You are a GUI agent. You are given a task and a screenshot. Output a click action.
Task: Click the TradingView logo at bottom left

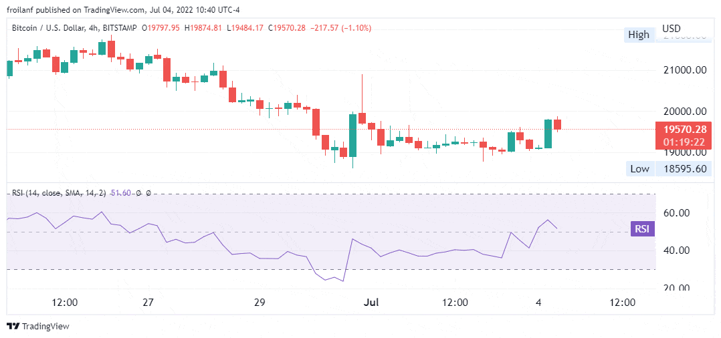(38, 326)
